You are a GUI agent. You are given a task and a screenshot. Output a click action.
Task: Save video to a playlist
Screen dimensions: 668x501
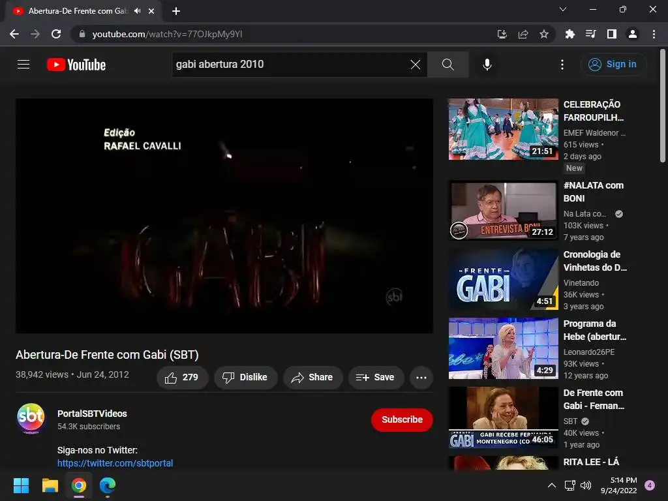coord(375,378)
